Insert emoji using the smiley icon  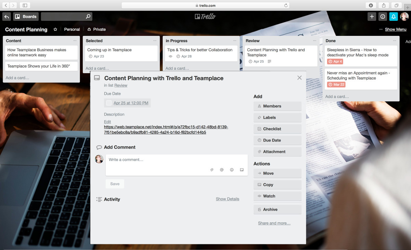click(x=232, y=170)
